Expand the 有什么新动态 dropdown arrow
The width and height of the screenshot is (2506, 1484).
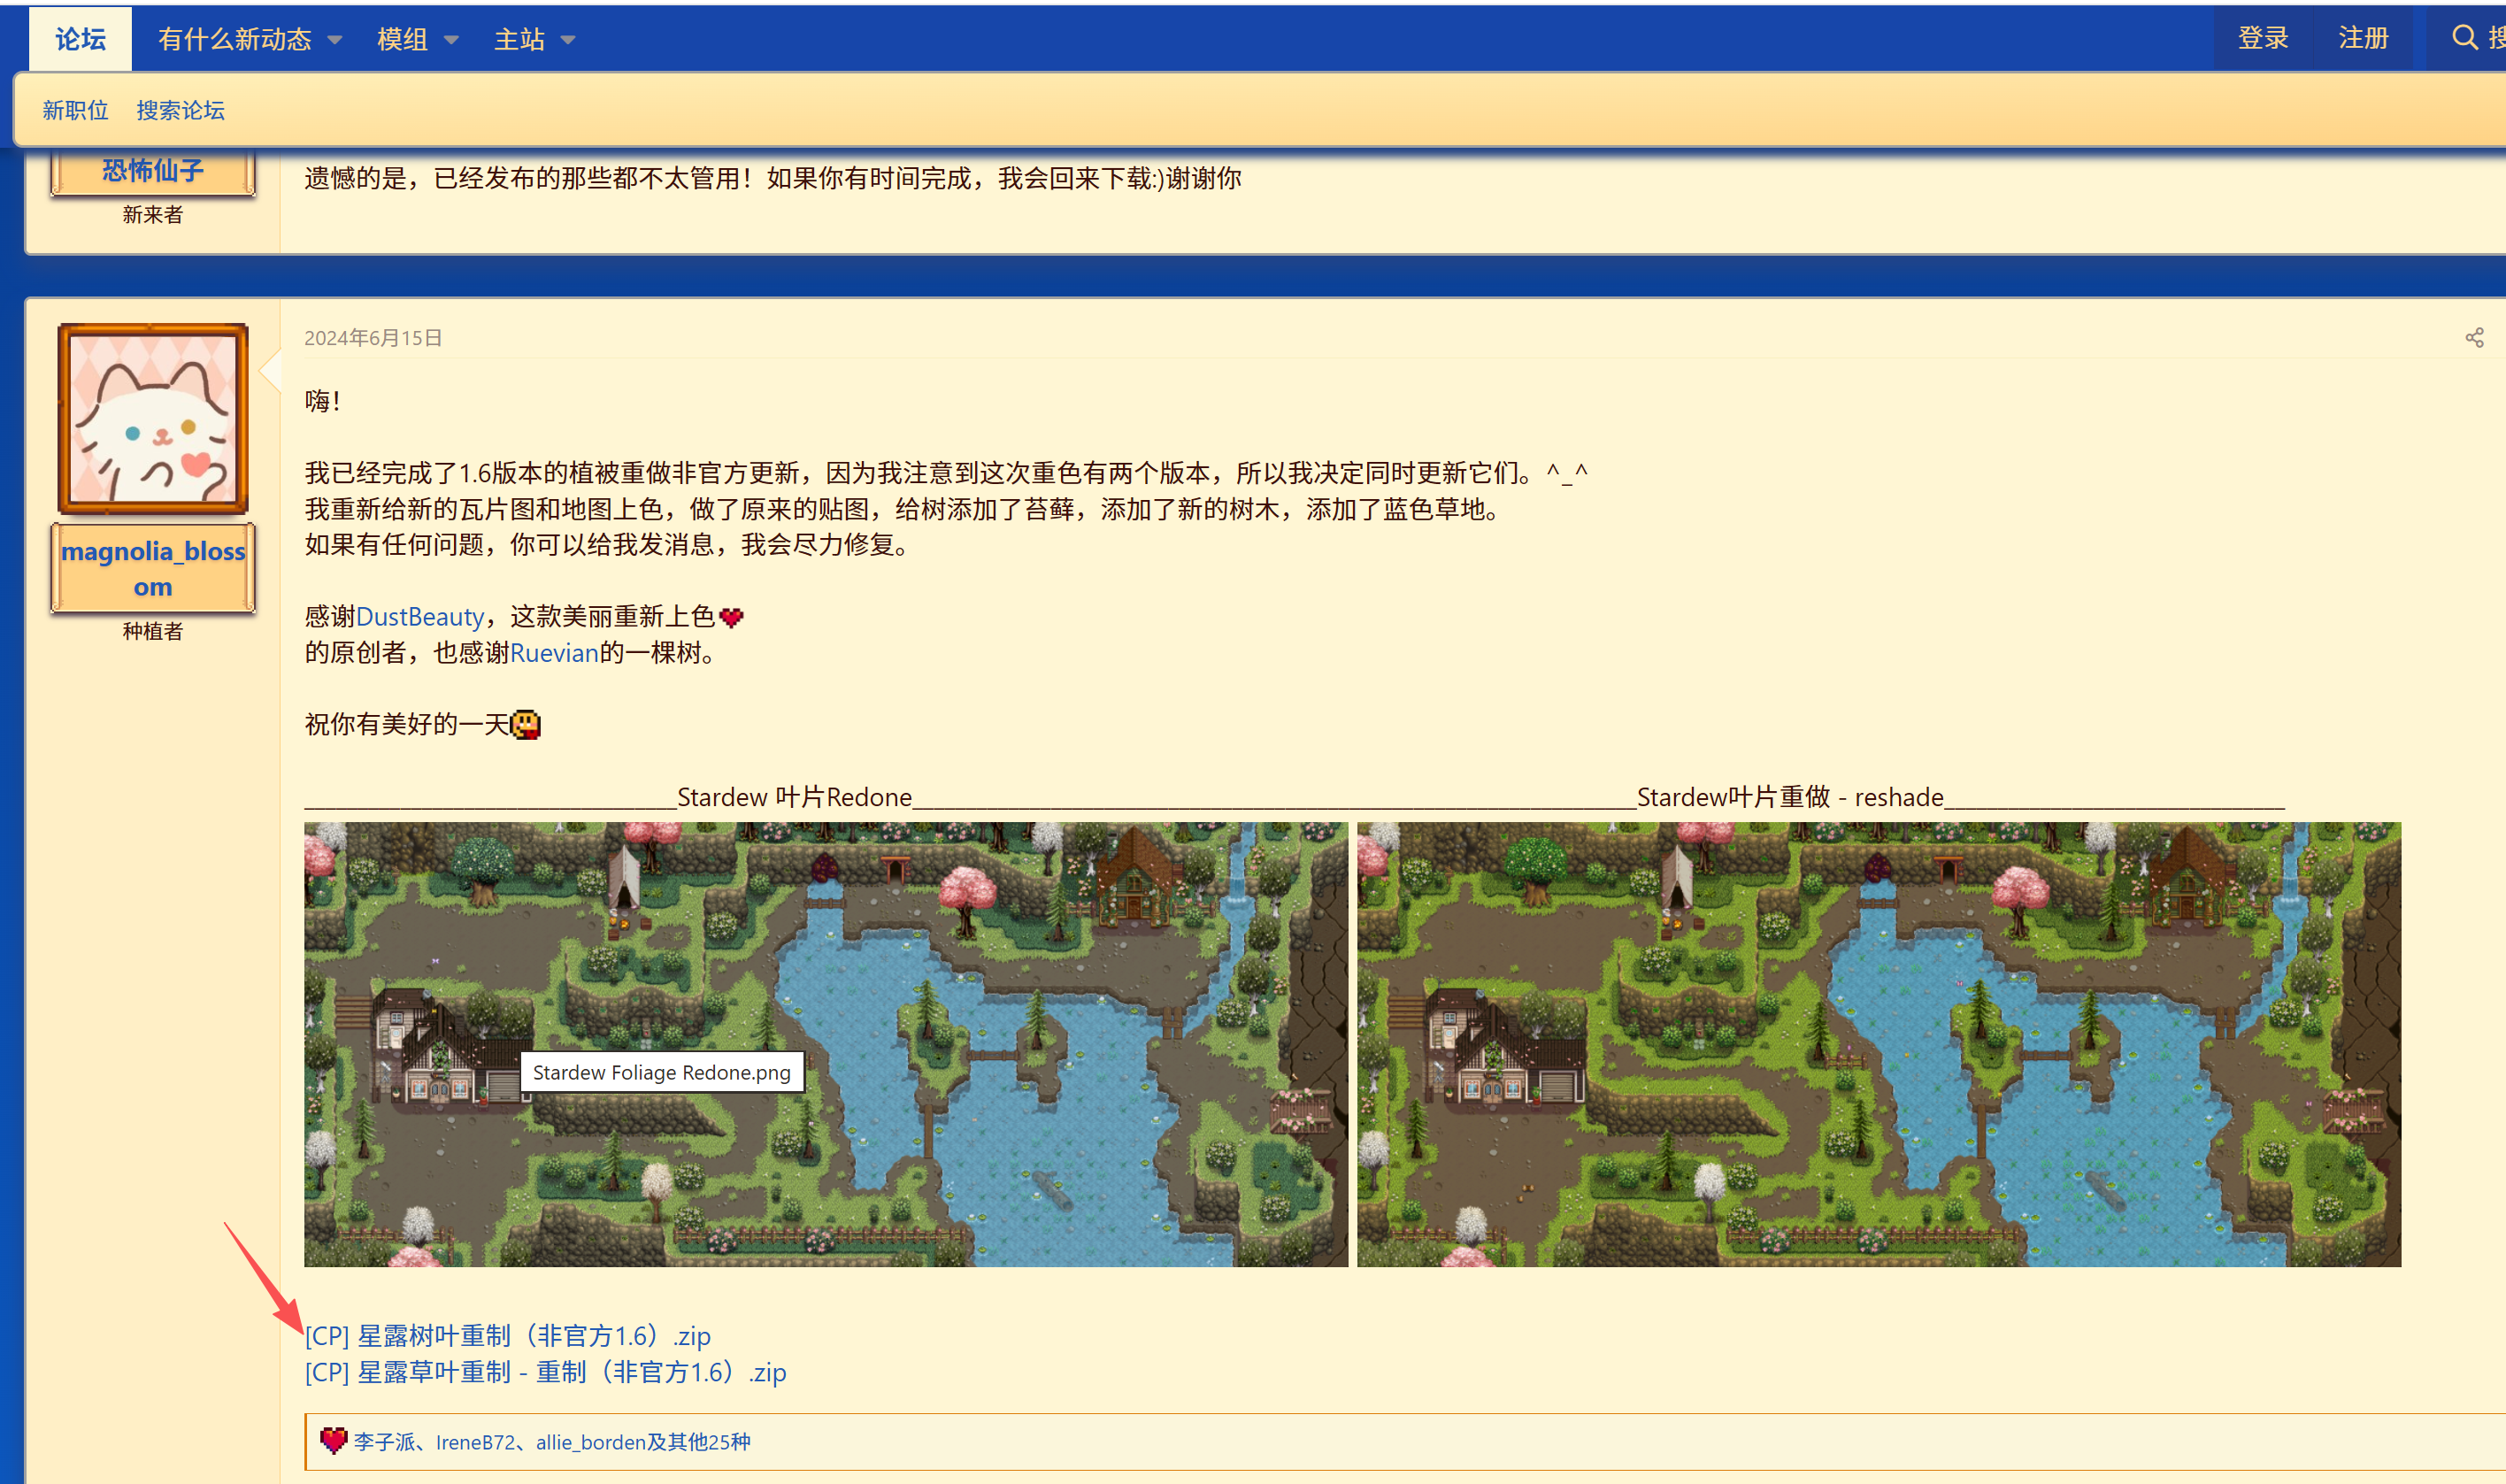click(x=335, y=40)
